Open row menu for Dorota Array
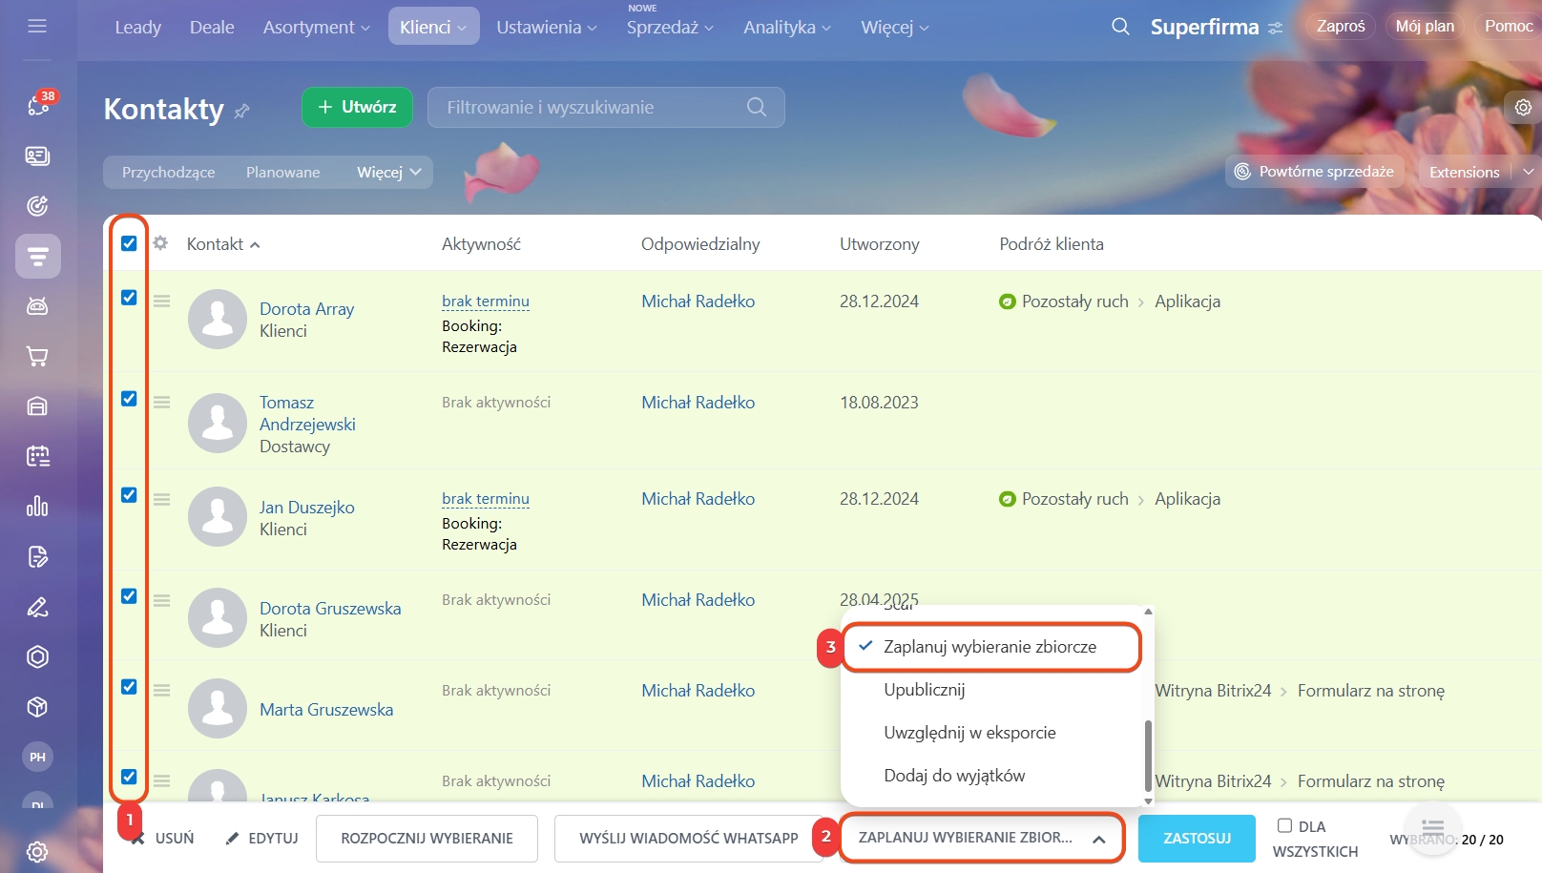1542x873 pixels. coord(162,301)
